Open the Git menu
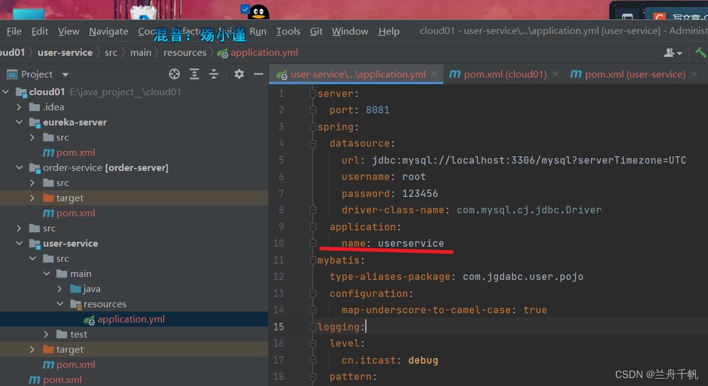708x386 pixels. (316, 31)
